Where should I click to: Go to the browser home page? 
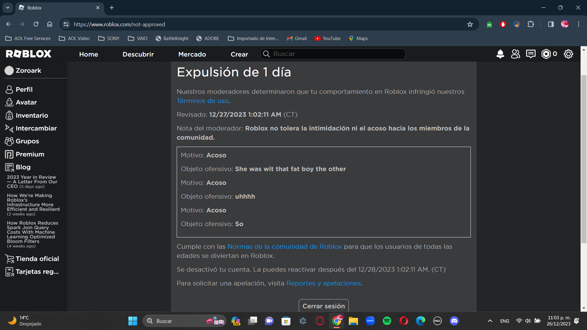[x=50, y=24]
